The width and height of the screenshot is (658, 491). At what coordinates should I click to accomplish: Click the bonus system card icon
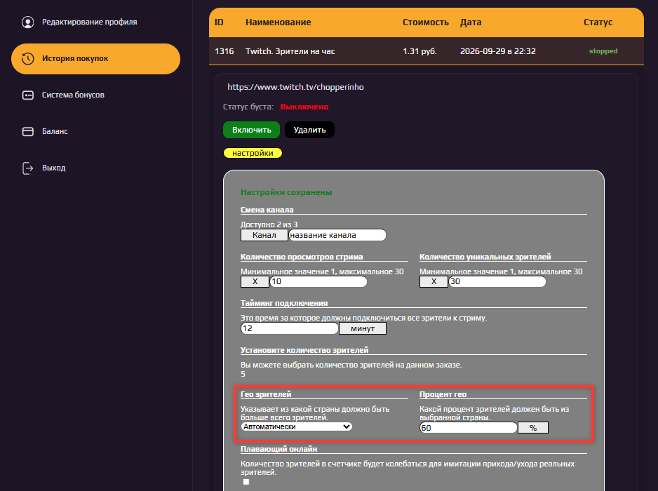click(x=27, y=95)
